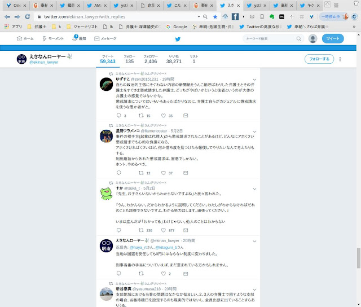Open the Google bookmark

(177, 27)
